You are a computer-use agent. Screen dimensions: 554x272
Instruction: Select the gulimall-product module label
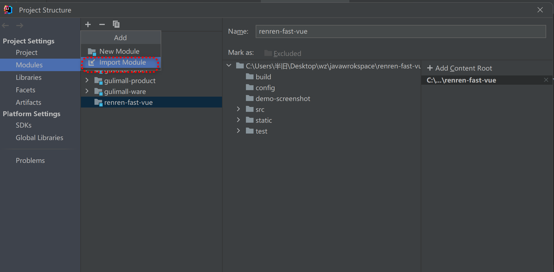coord(130,81)
